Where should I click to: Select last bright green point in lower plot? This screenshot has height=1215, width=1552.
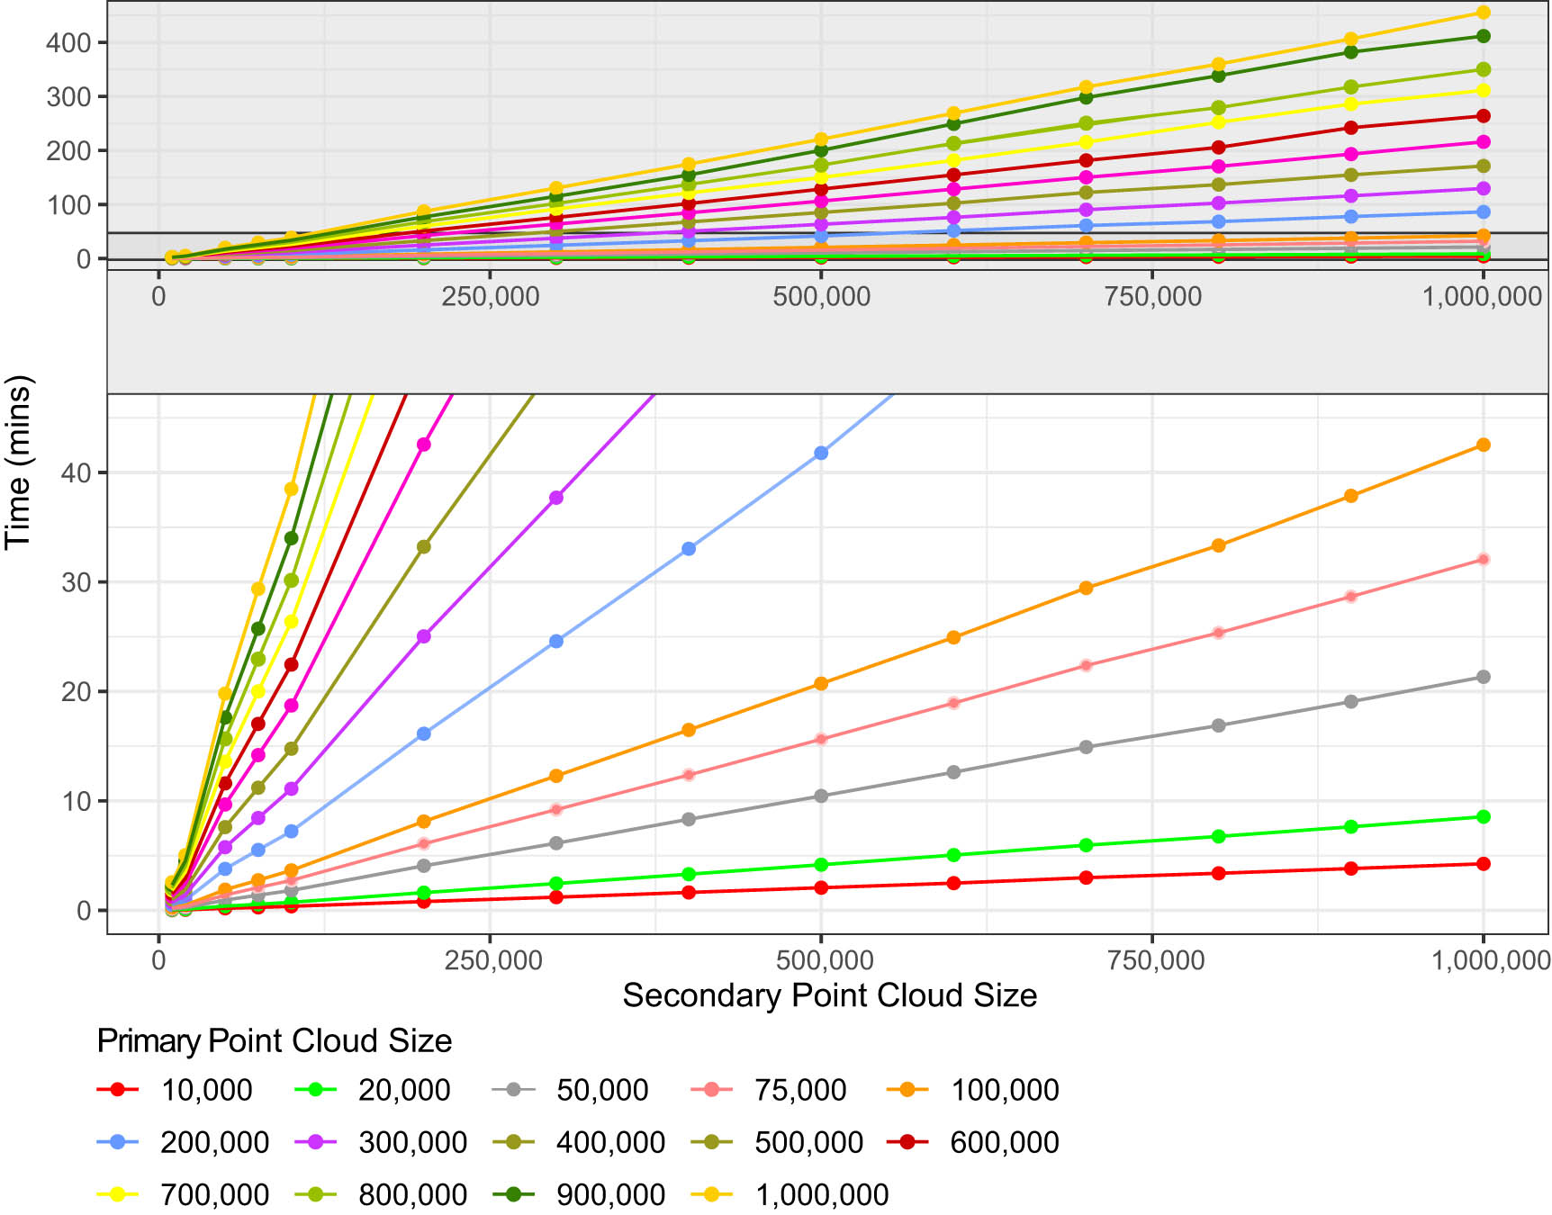click(1484, 816)
